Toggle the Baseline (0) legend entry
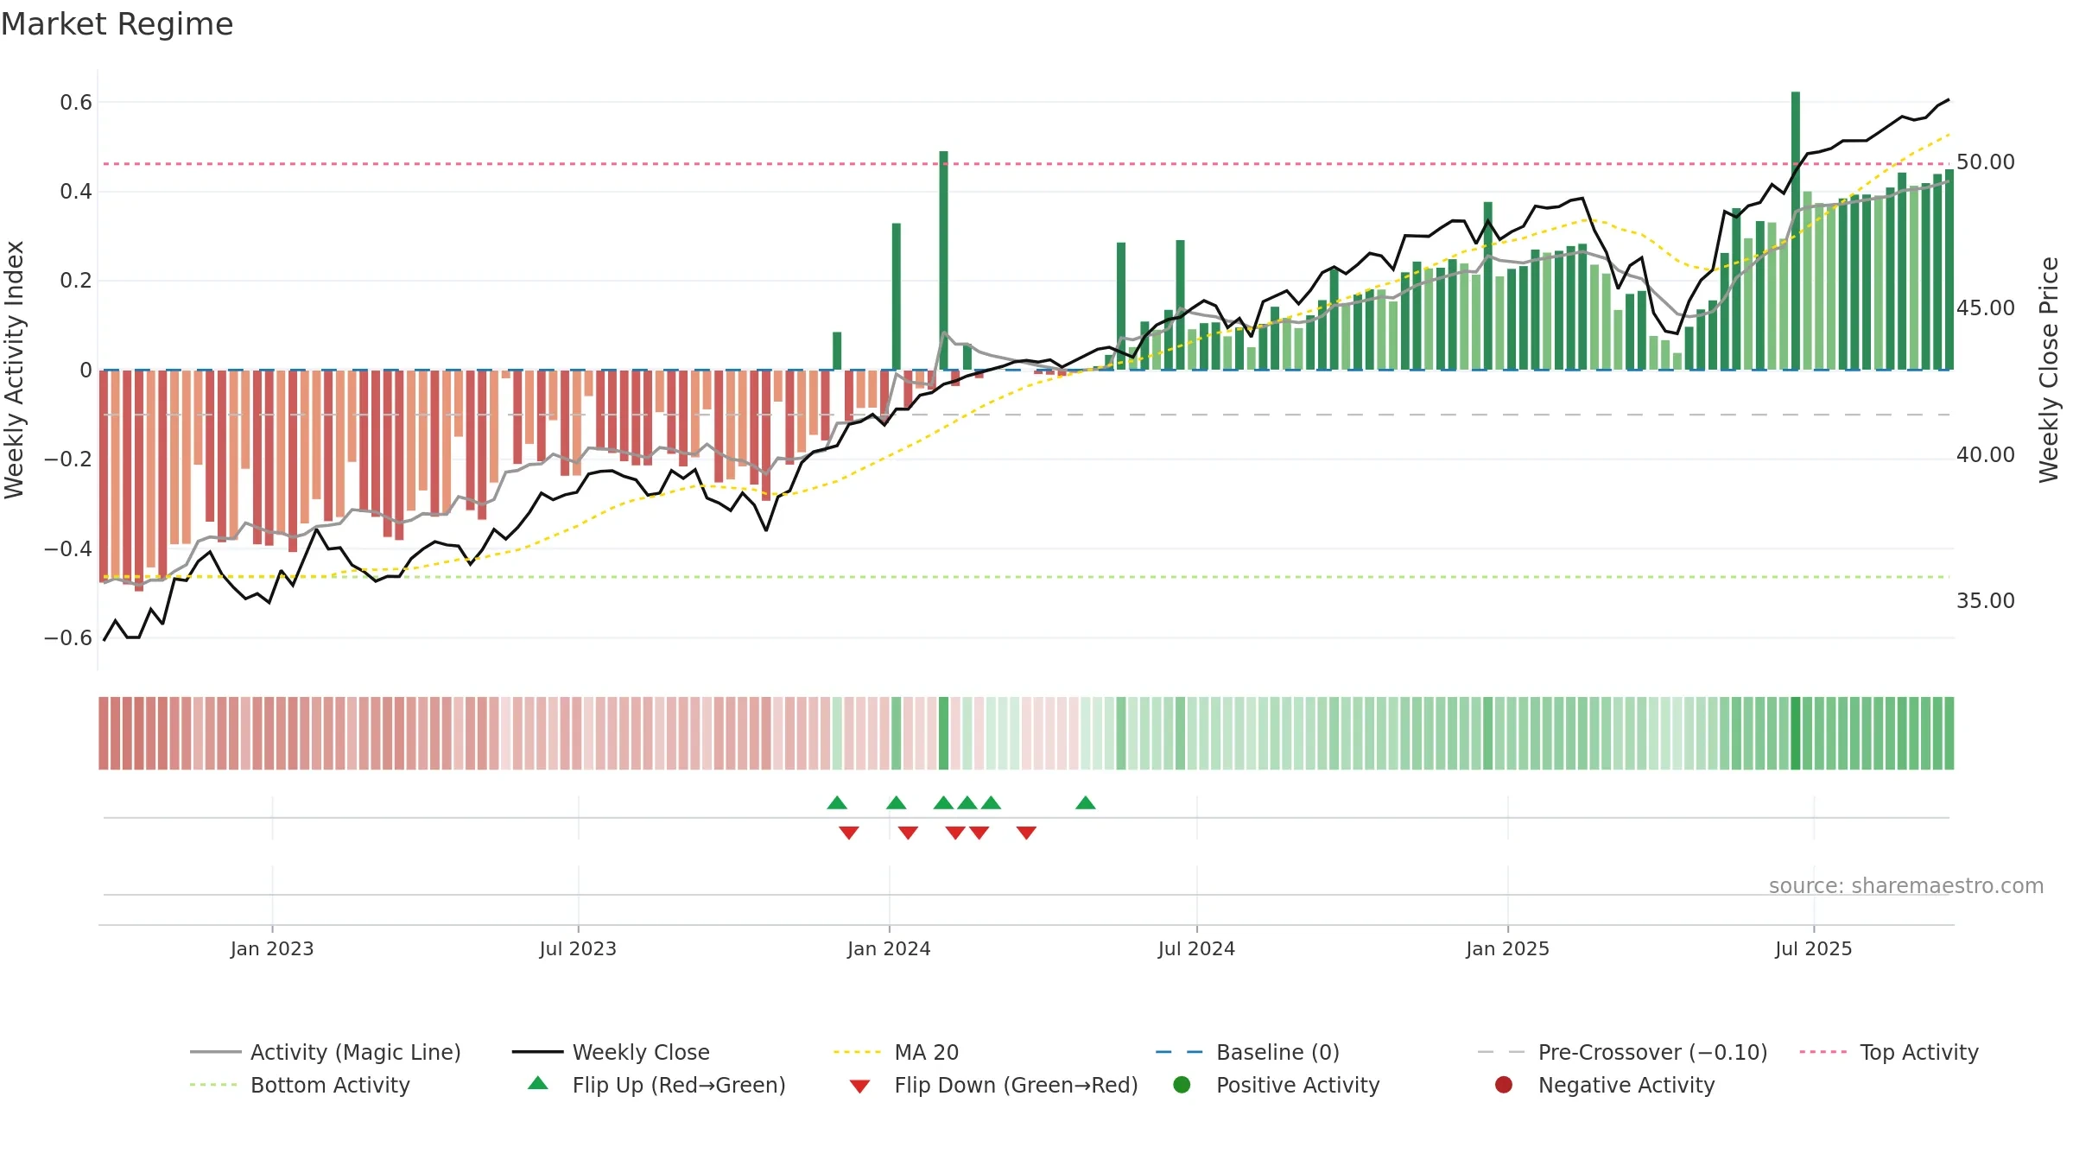The width and height of the screenshot is (2073, 1166). [x=1247, y=1052]
